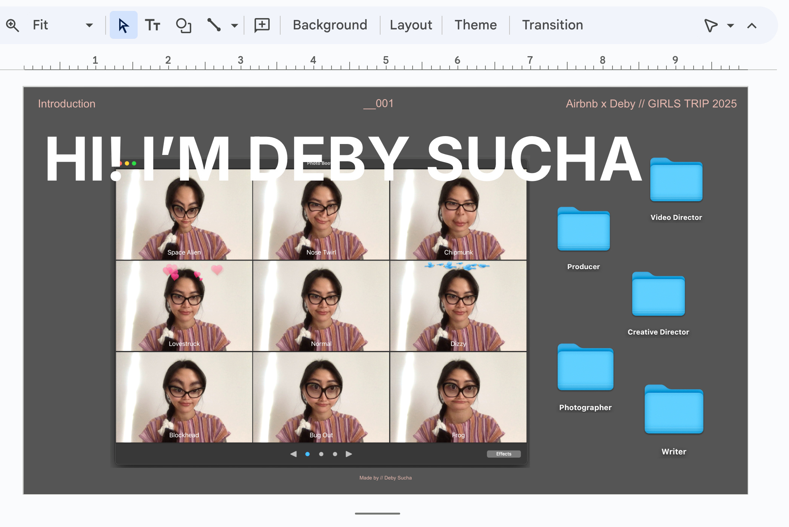Collapse the toolbar with up chevron
This screenshot has height=527, width=789.
pyautogui.click(x=752, y=25)
